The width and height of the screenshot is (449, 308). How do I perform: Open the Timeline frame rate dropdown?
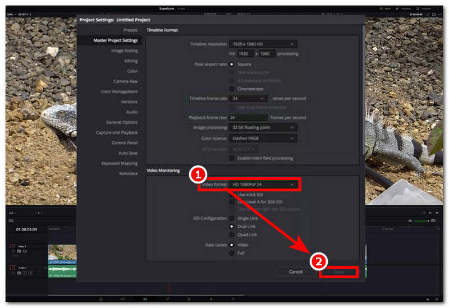coord(248,99)
